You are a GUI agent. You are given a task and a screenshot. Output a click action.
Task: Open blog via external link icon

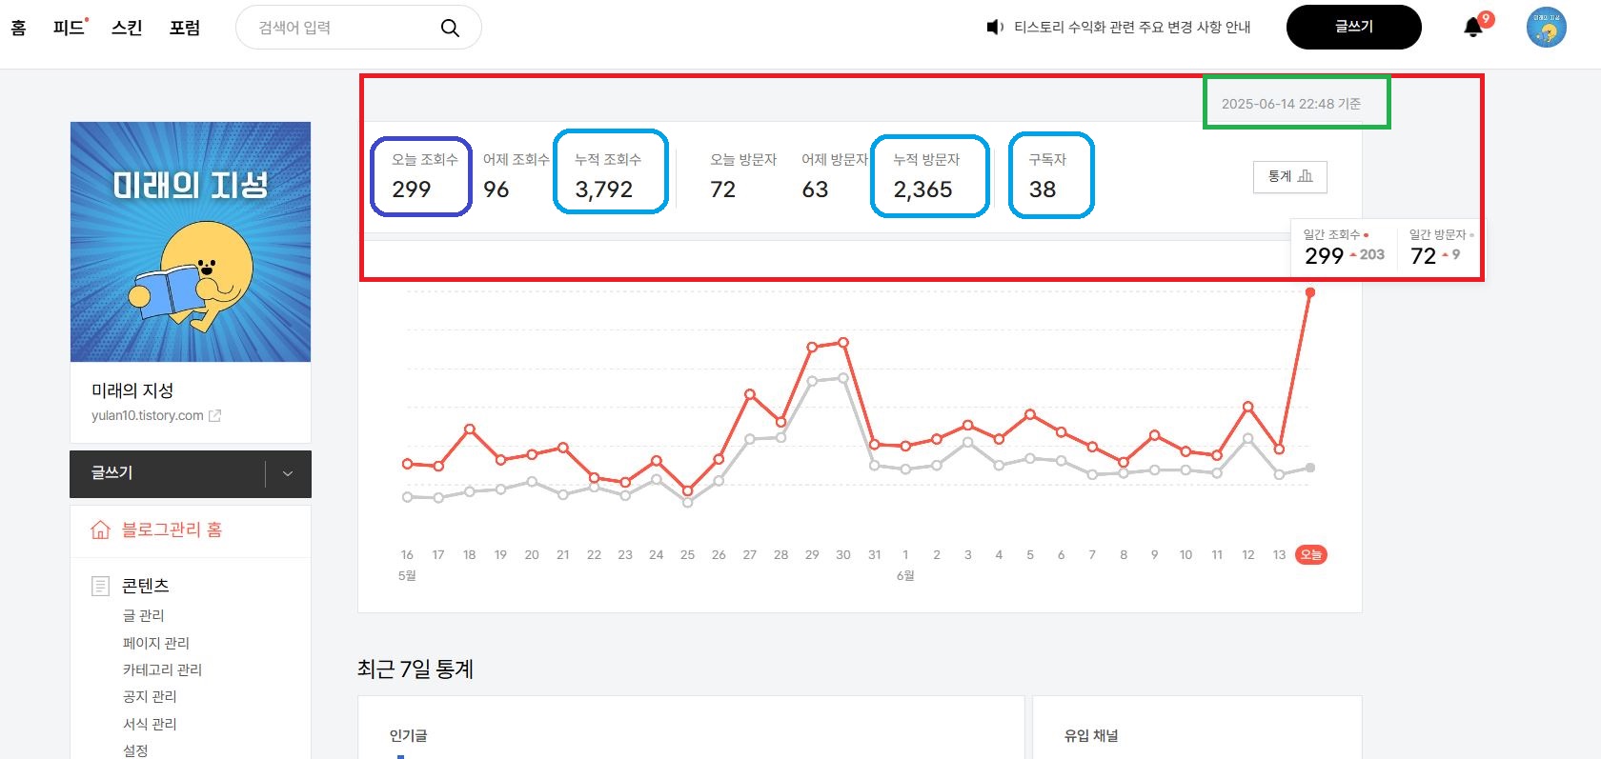pos(214,415)
